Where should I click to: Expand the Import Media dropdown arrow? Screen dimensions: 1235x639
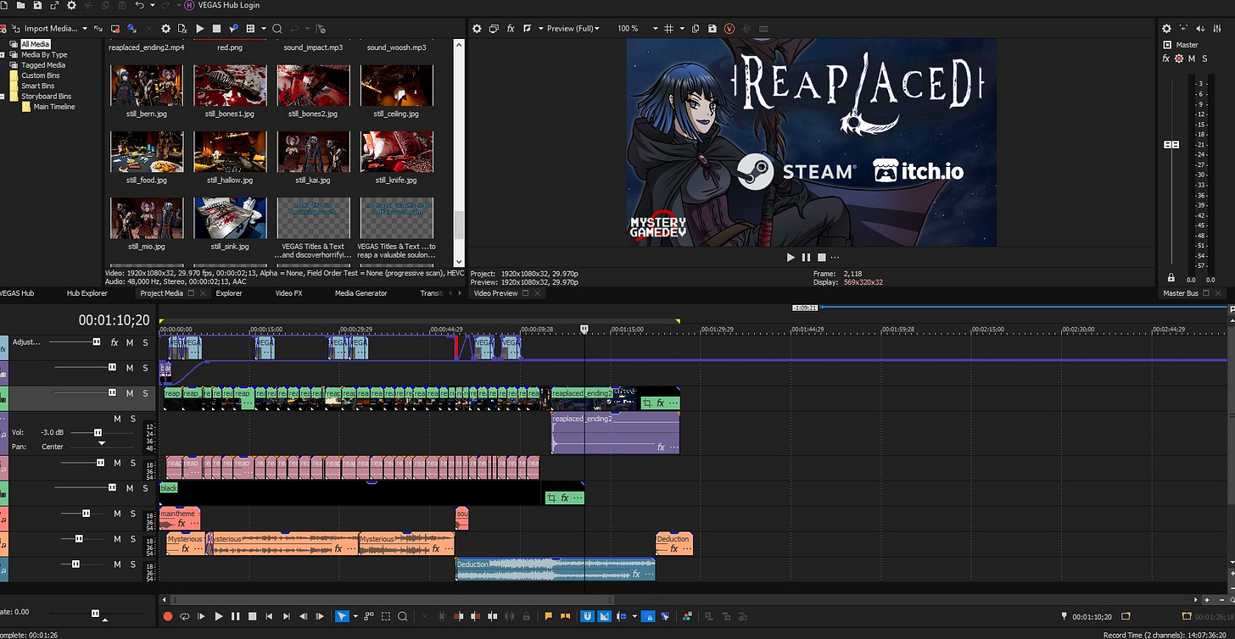click(x=86, y=29)
